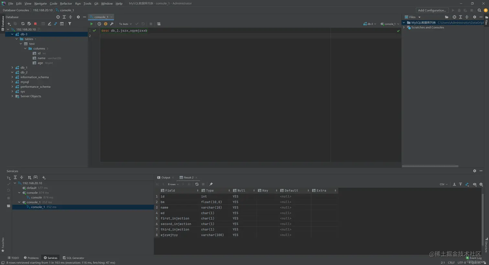The height and width of the screenshot is (265, 489).
Task: Open the db-3 schema switcher dropdown
Action: pyautogui.click(x=370, y=24)
